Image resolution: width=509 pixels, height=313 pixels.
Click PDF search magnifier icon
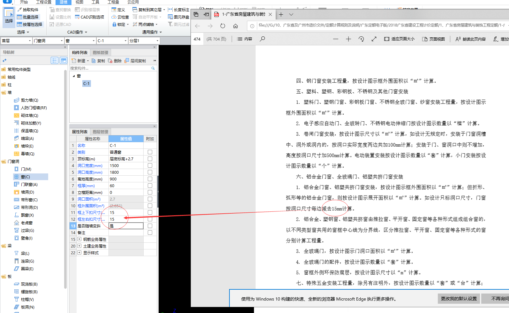click(x=262, y=39)
